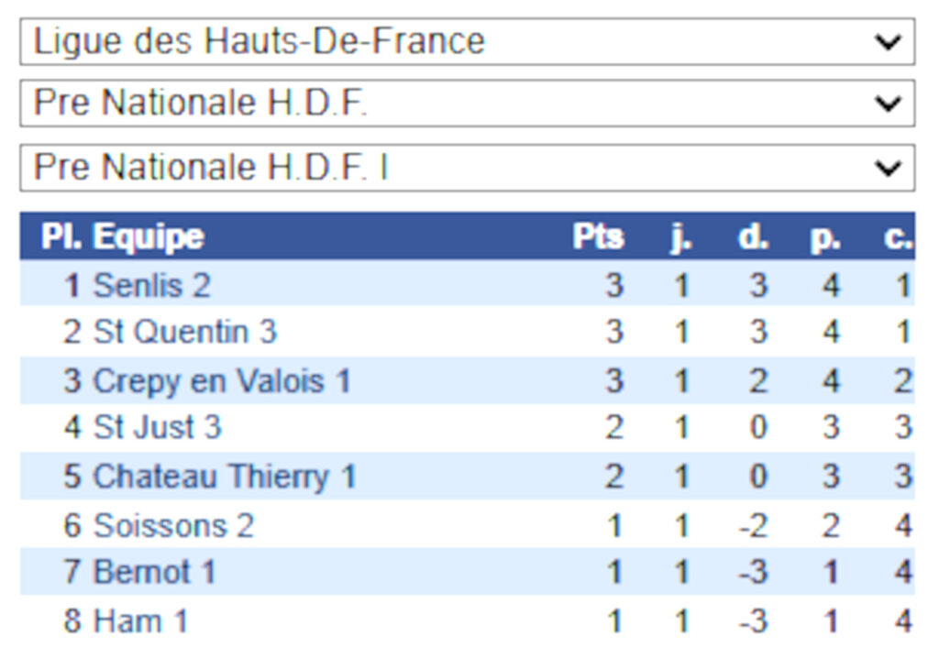This screenshot has height=669, width=939.
Task: Click the j. column header
Action: pyautogui.click(x=680, y=236)
